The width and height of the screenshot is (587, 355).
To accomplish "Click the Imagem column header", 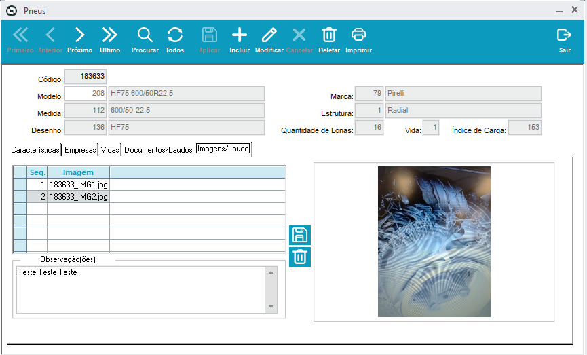I will 78,172.
